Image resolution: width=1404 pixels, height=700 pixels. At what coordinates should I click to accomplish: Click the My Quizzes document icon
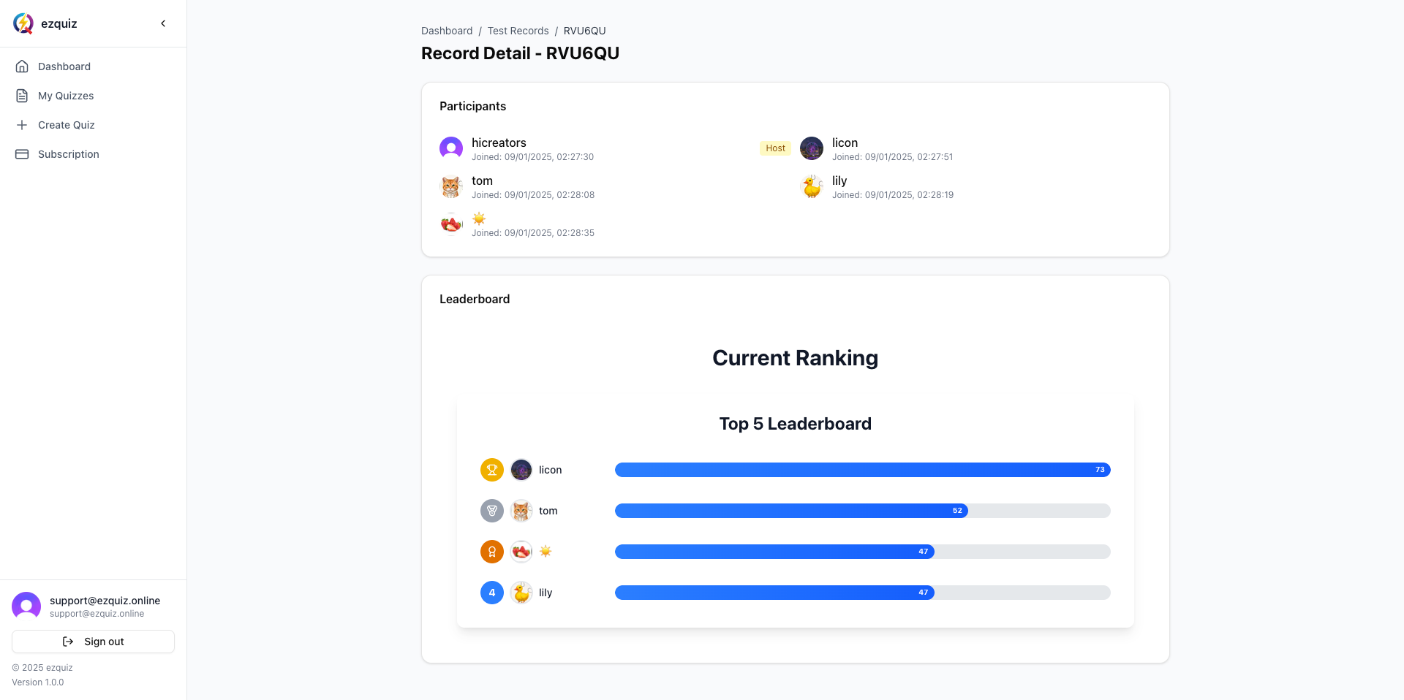coord(22,96)
